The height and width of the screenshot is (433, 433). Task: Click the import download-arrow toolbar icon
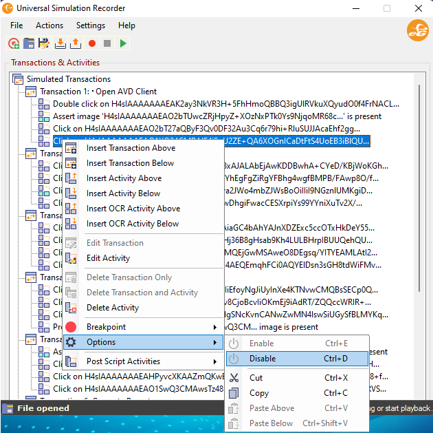click(x=60, y=43)
